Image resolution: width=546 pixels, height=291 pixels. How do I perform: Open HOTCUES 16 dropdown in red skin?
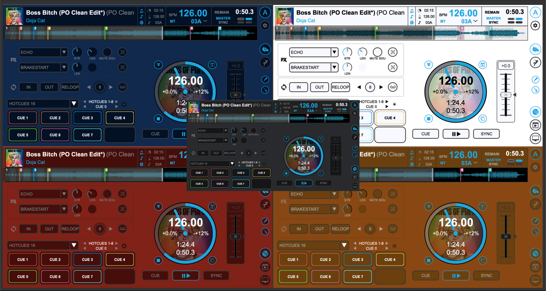[43, 245]
